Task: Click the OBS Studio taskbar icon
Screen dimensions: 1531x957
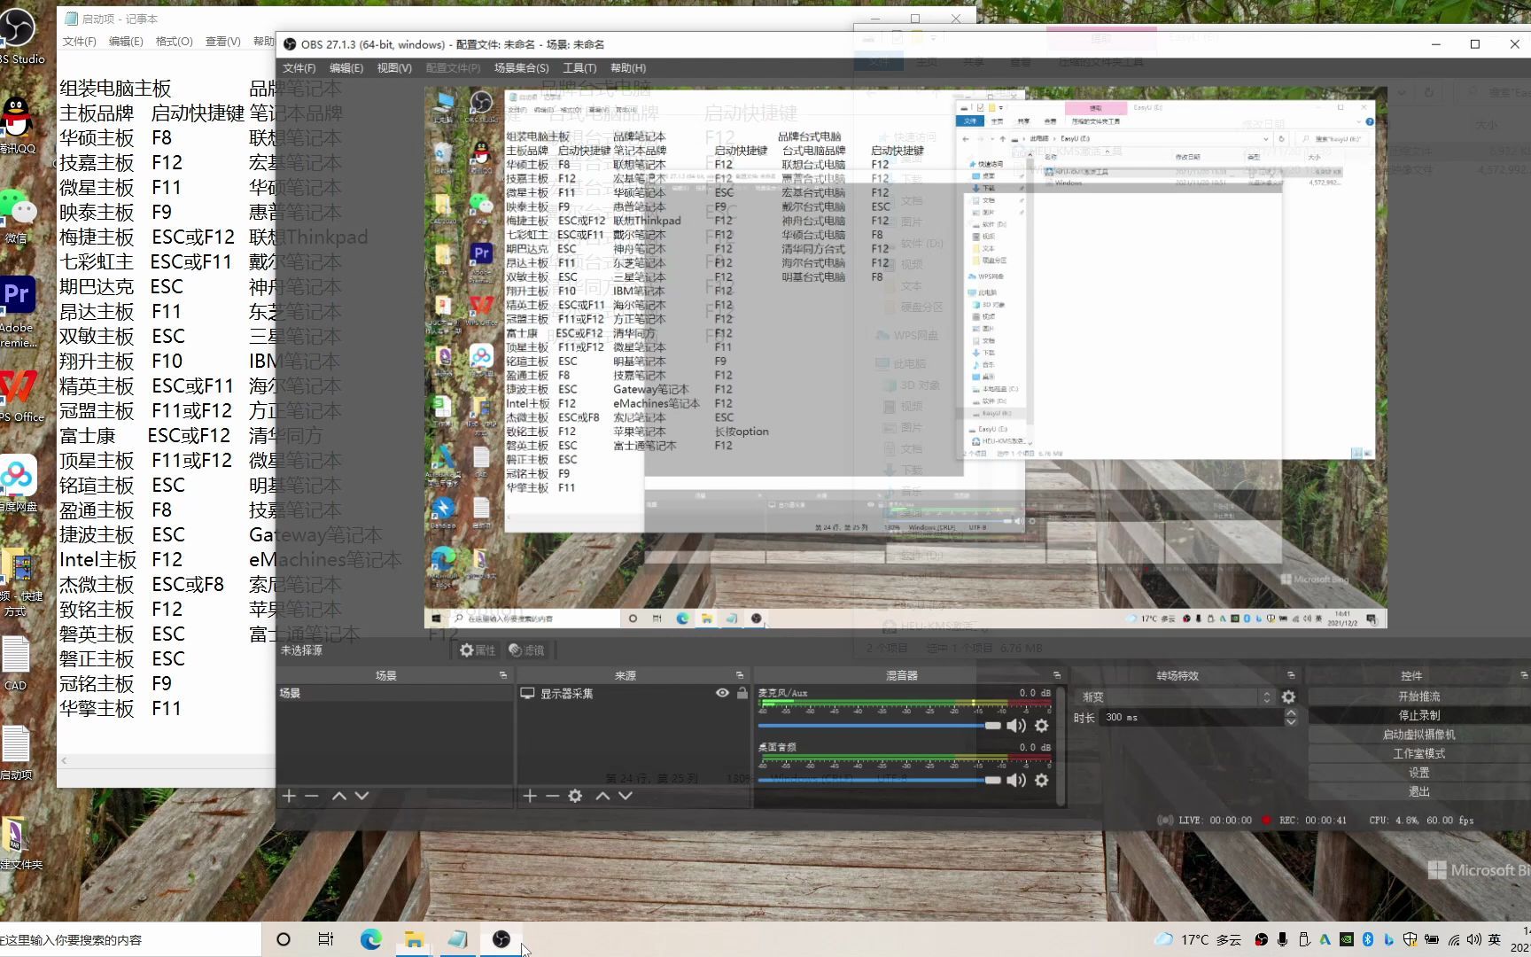Action: [501, 939]
